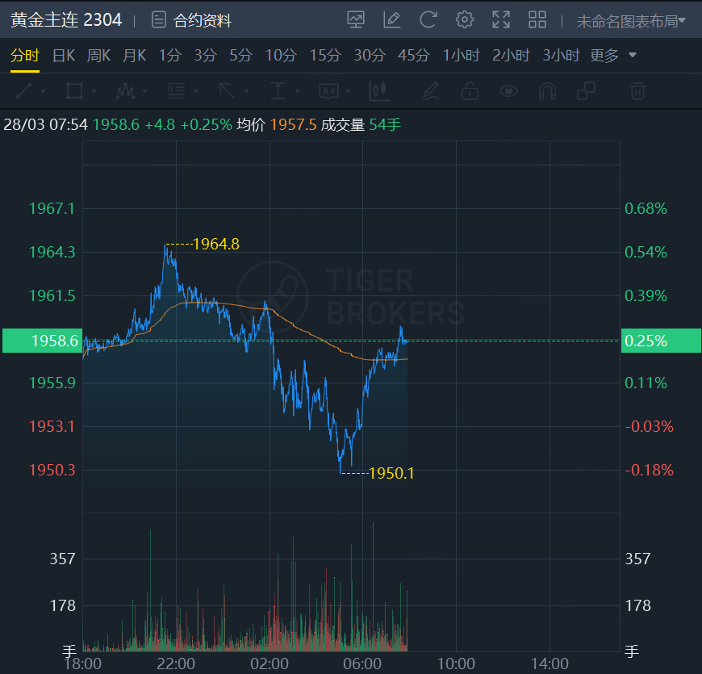
Task: Open the 未命名图表布局 layout dropdown
Action: (630, 21)
